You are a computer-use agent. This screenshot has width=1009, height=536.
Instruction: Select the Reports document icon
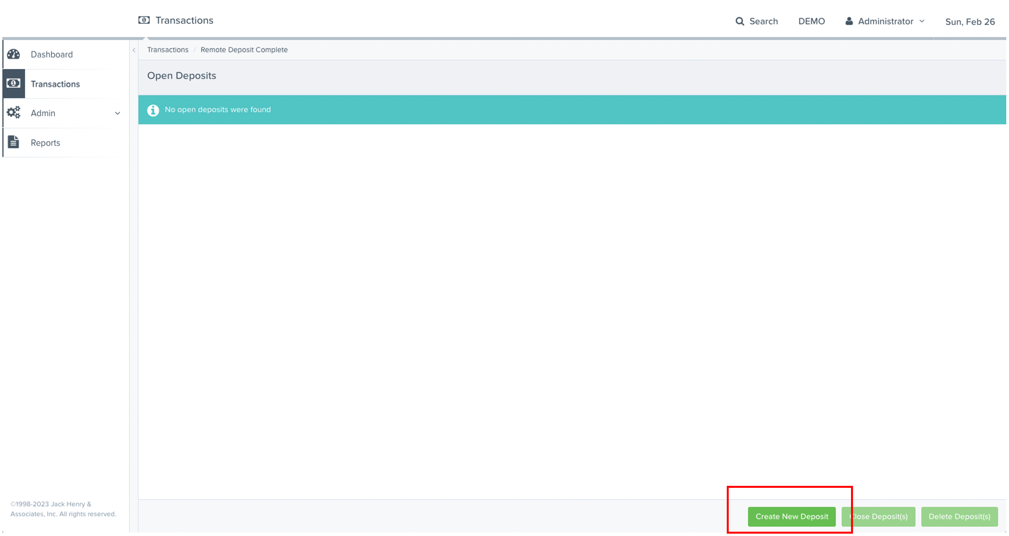pos(14,142)
